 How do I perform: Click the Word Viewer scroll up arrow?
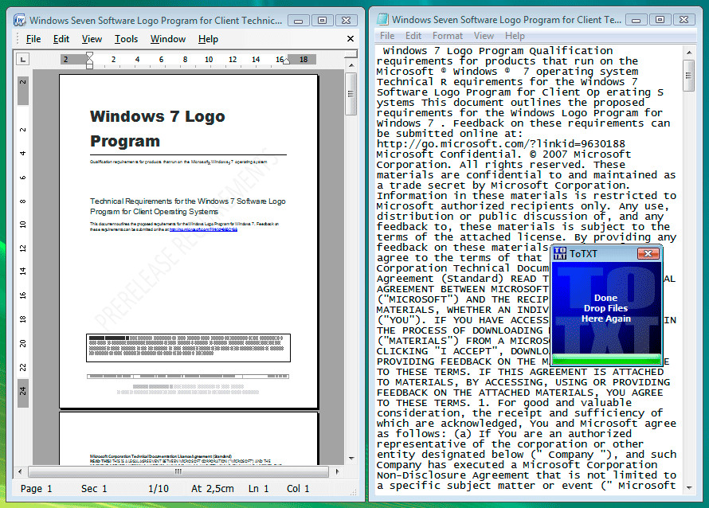(x=351, y=65)
